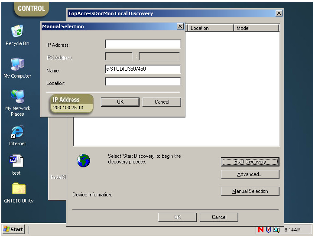
Task: Launch the Internet Explorer shortcut icon
Action: pos(17,132)
